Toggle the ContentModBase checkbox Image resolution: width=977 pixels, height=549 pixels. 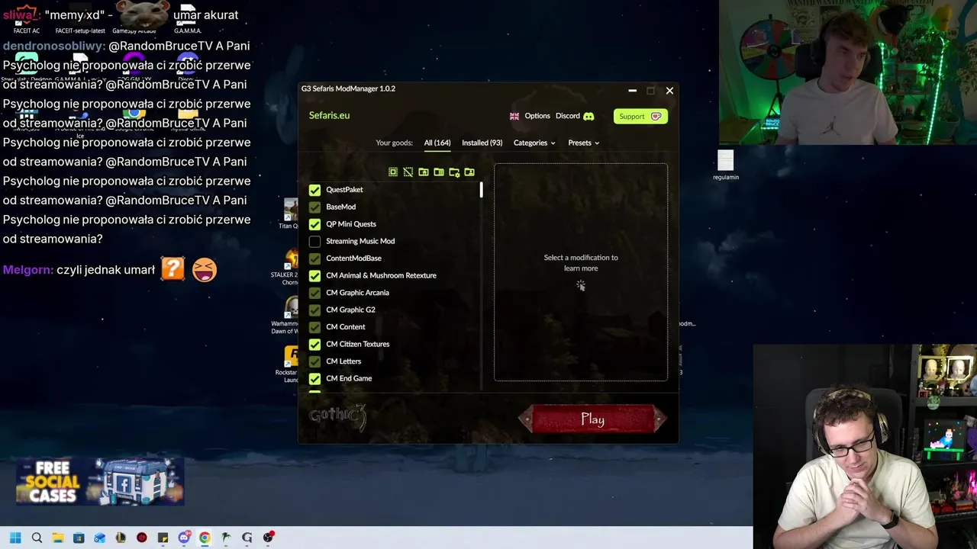(x=314, y=258)
